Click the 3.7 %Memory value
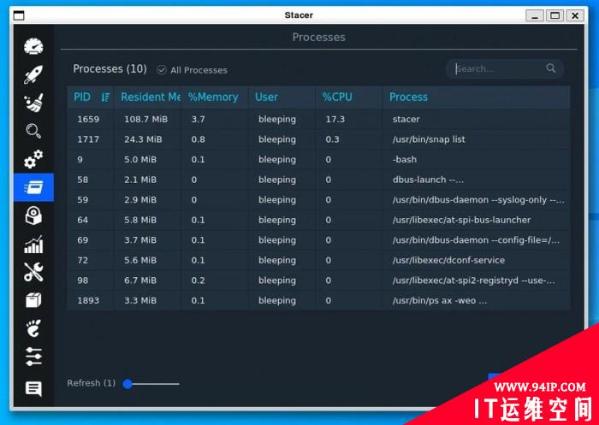 [198, 119]
